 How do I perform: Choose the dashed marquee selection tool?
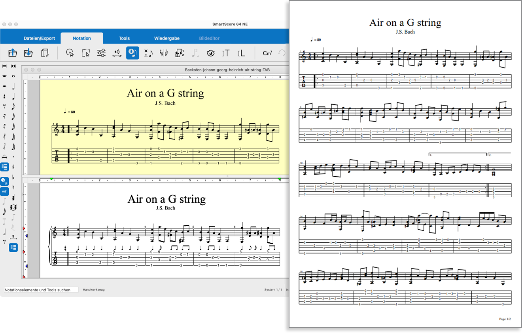pyautogui.click(x=85, y=53)
